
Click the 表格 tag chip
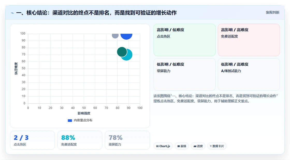pyautogui.click(x=182, y=146)
